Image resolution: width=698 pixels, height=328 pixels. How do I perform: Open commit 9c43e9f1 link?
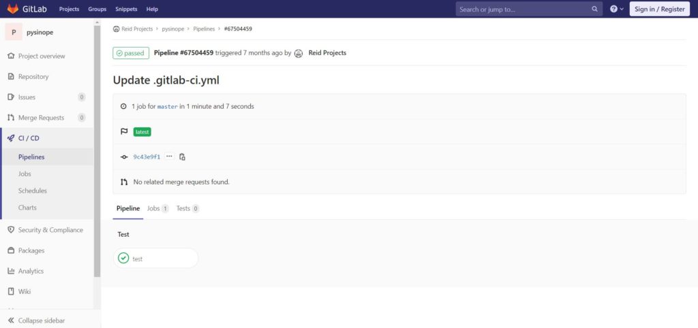pos(147,157)
